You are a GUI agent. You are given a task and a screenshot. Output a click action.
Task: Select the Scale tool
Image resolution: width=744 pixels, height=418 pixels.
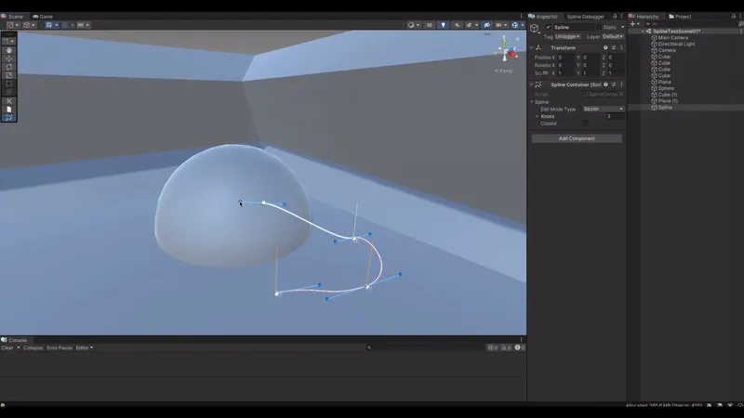click(x=9, y=75)
